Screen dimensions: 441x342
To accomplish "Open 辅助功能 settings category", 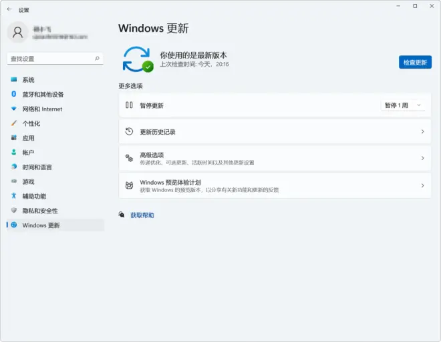I will [55, 196].
